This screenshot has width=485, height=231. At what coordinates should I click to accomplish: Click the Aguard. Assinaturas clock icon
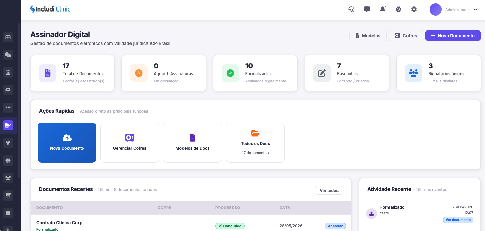tap(139, 73)
